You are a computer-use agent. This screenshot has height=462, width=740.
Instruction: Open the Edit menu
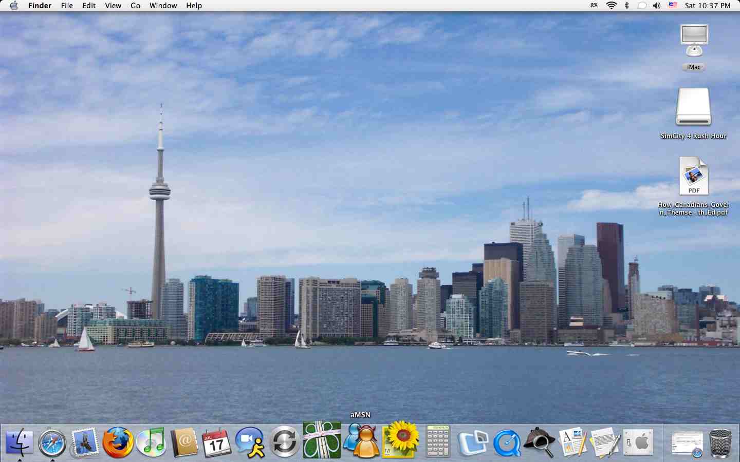click(89, 6)
